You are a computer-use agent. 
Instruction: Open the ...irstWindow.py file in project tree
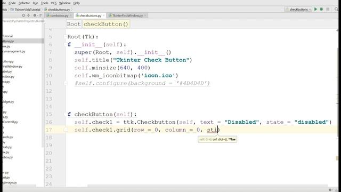[x=12, y=66]
